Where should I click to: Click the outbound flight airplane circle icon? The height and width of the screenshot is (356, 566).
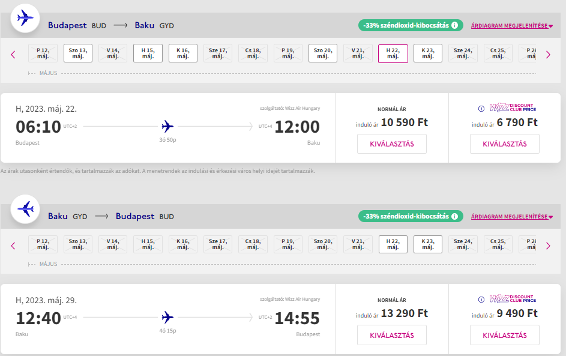25,18
